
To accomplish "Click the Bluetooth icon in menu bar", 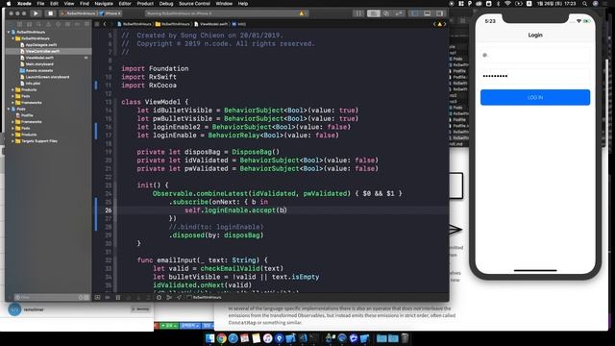I will tap(499, 4).
